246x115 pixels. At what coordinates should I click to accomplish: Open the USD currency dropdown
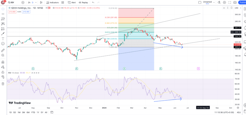[x=238, y=8]
